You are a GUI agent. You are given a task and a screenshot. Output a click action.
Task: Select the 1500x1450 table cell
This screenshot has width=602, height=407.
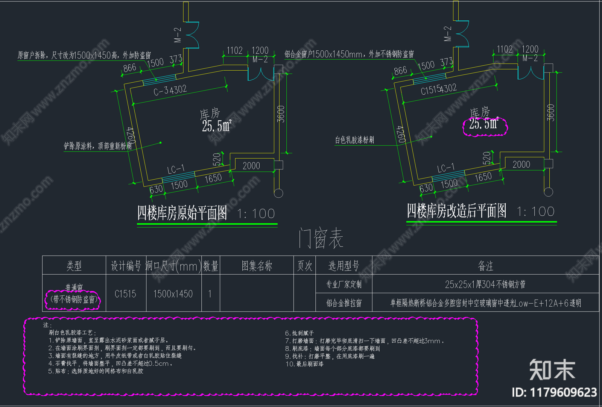click(173, 294)
